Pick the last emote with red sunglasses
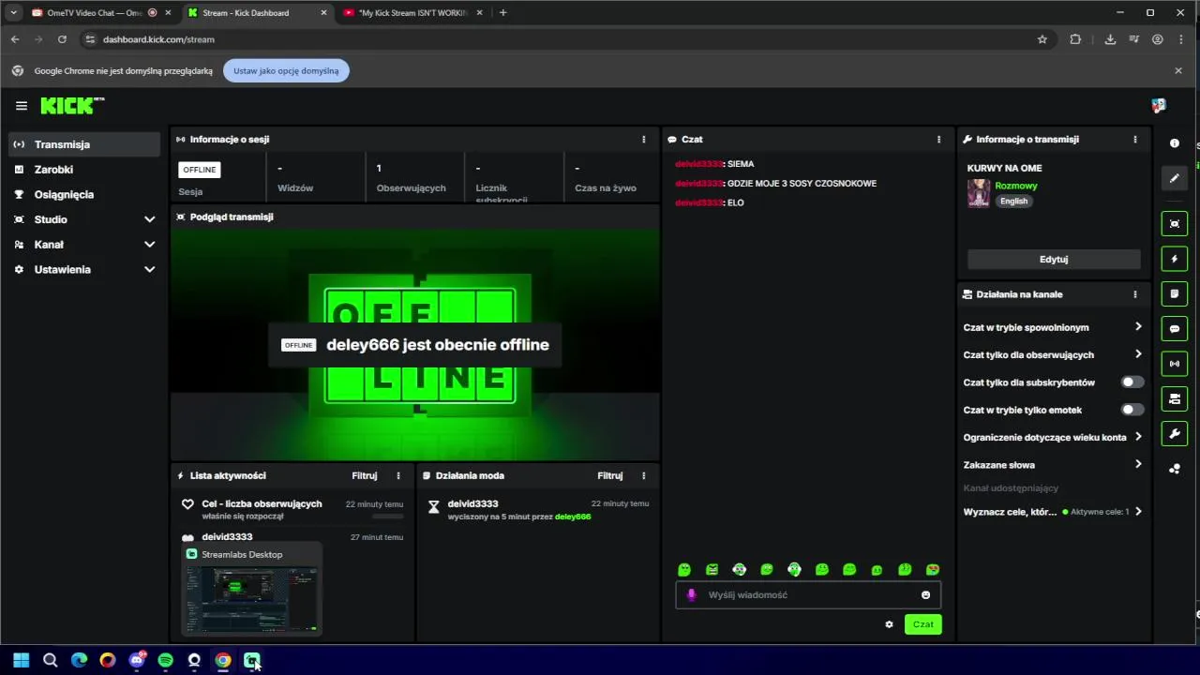The height and width of the screenshot is (675, 1200). (x=933, y=569)
